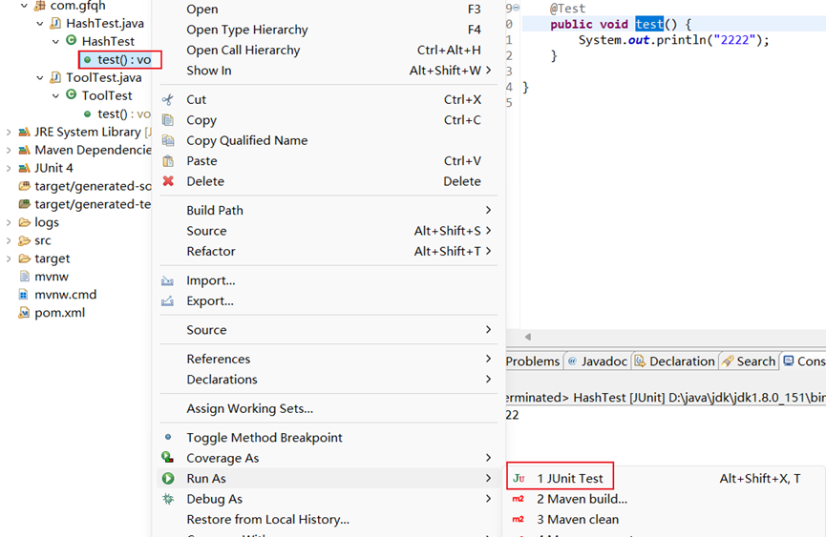Click the m2 icon beside Maven build...
The image size is (826, 537).
coord(519,499)
